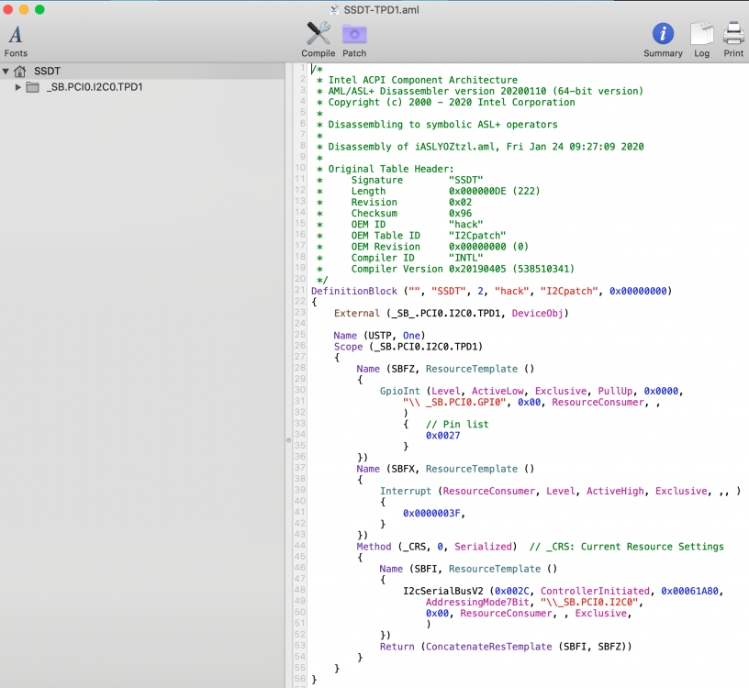Viewport: 749px width, 688px height.
Task: Click the SBFI ResourceTemplate name
Action: [426, 569]
